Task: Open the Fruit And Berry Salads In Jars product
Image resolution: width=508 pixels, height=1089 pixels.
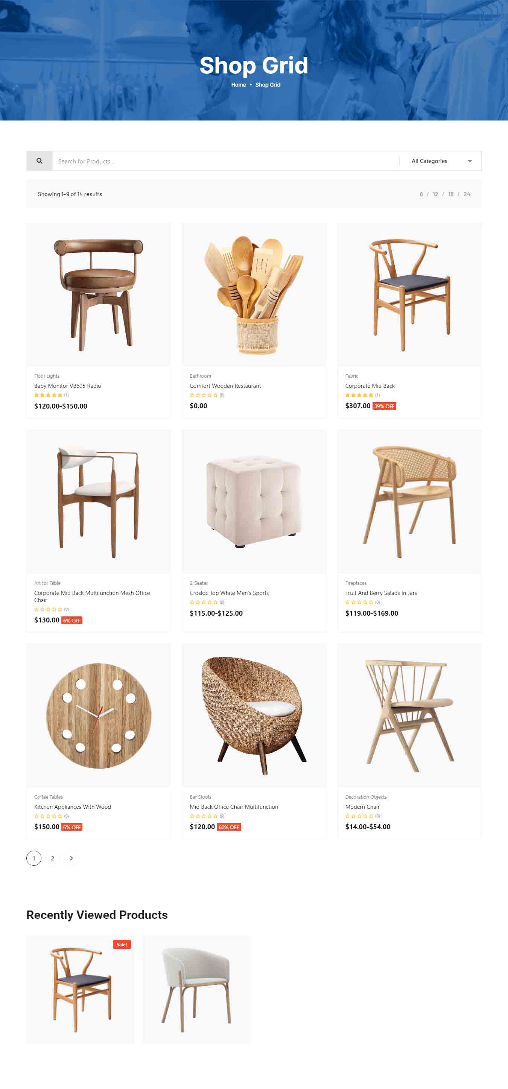Action: 381,593
